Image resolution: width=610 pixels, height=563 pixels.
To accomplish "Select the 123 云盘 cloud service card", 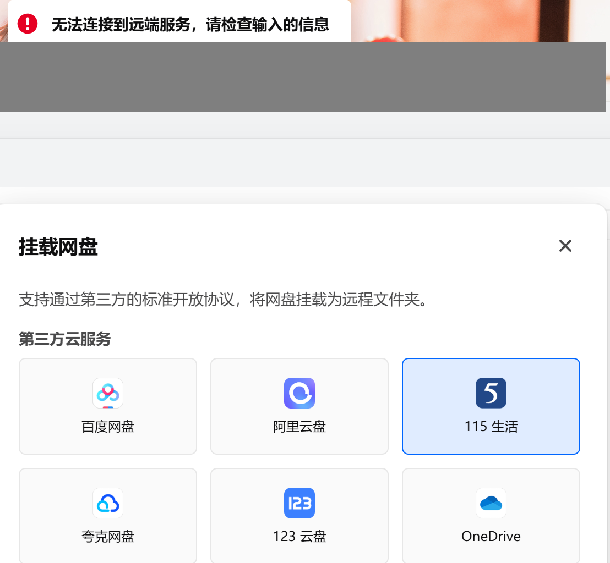I will 299,516.
